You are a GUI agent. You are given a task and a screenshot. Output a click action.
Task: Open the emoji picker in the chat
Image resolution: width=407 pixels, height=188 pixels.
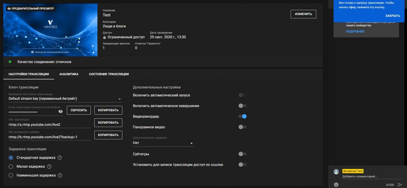coord(336,185)
